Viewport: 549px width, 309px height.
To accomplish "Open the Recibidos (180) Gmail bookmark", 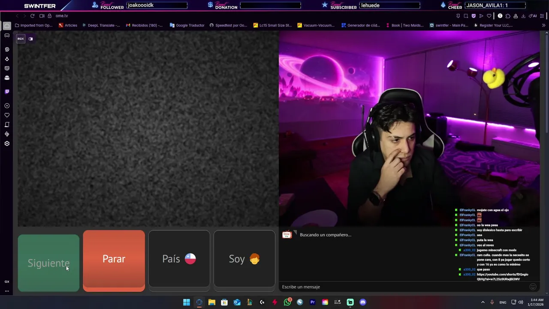I will click(x=144, y=25).
